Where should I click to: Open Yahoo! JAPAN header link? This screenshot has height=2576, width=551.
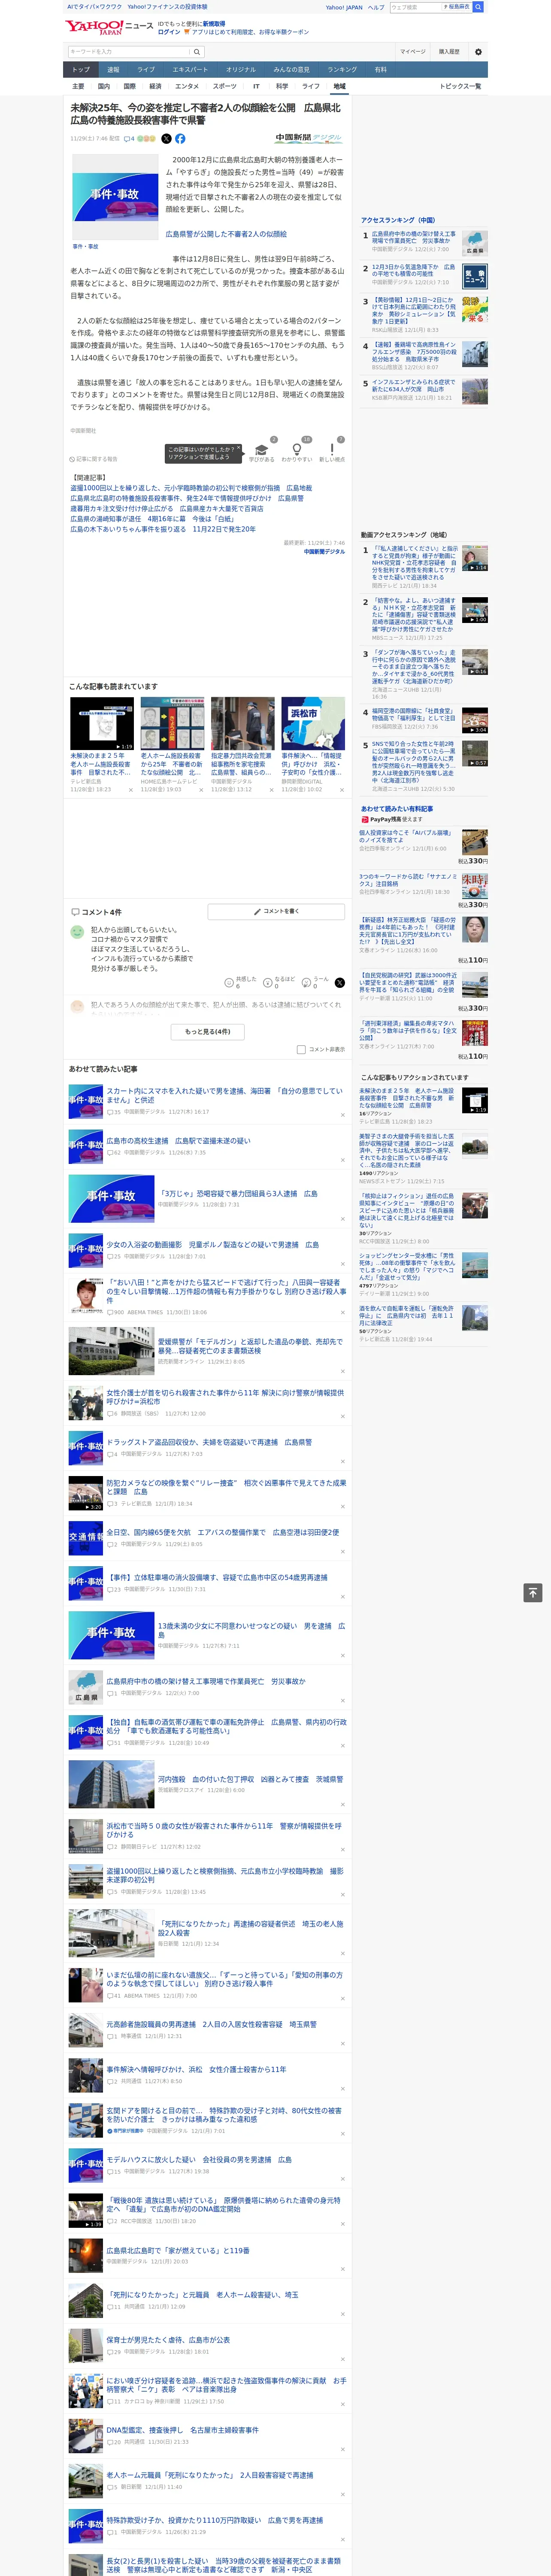coord(344,7)
